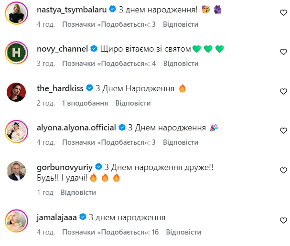This screenshot has width=290, height=246.
Task: Click novy_channel's green avatar
Action: coord(16,52)
